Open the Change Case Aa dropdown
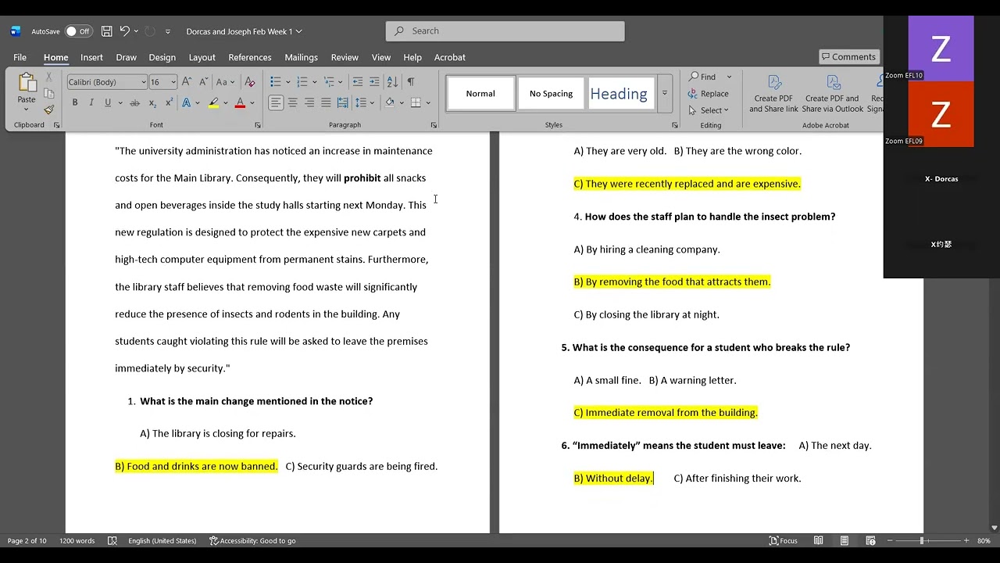This screenshot has height=563, width=1000. (224, 82)
